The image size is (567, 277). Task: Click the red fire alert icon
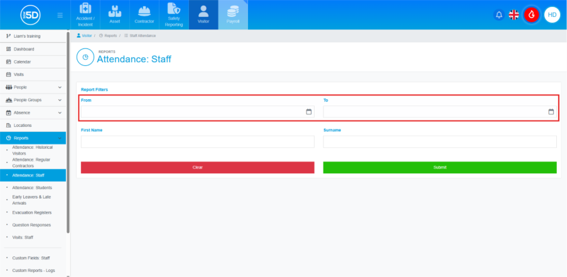click(x=532, y=15)
